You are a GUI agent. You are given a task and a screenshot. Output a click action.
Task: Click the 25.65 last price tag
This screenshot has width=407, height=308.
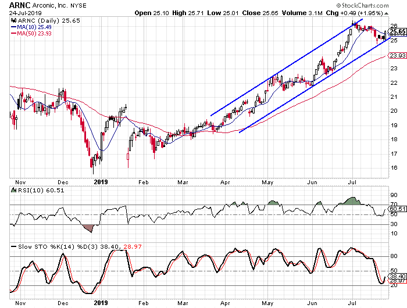[397, 31]
